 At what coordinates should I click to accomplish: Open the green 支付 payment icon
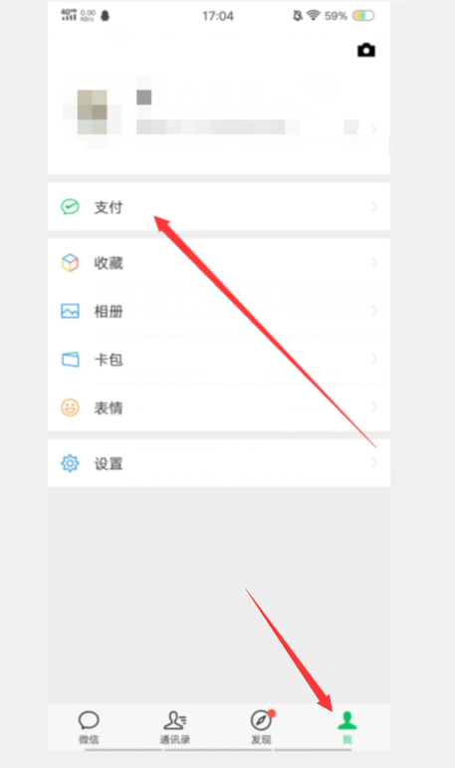point(70,207)
